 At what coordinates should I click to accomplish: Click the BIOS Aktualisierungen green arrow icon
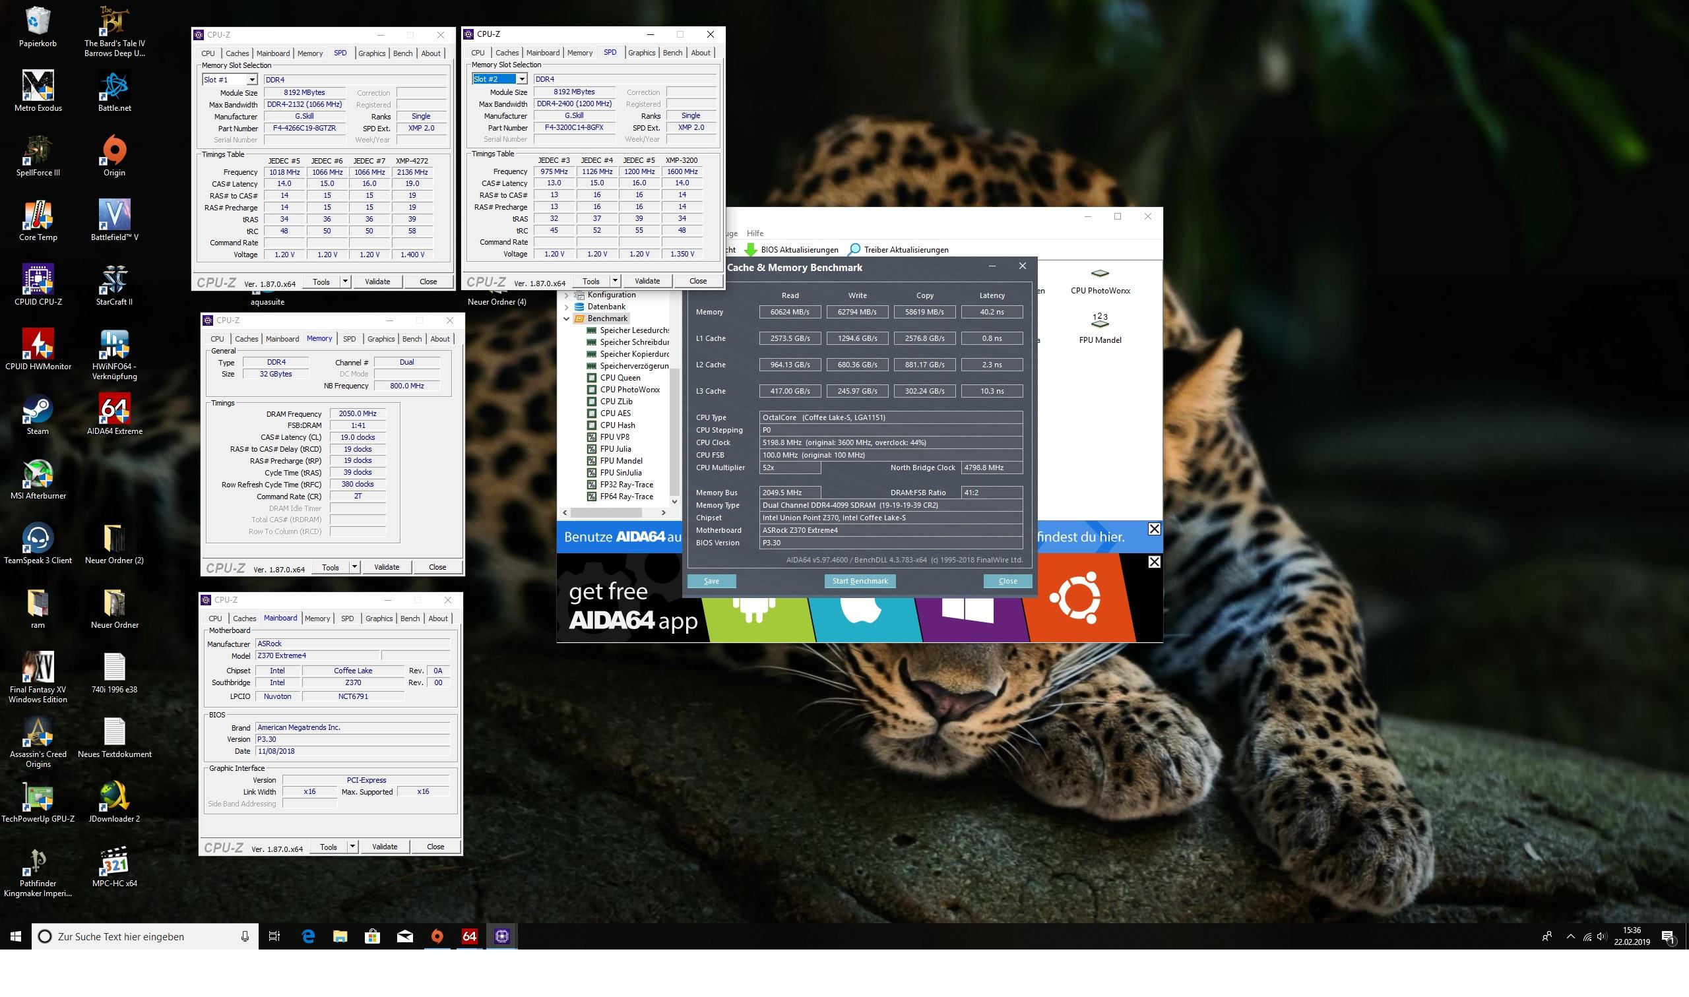click(751, 250)
